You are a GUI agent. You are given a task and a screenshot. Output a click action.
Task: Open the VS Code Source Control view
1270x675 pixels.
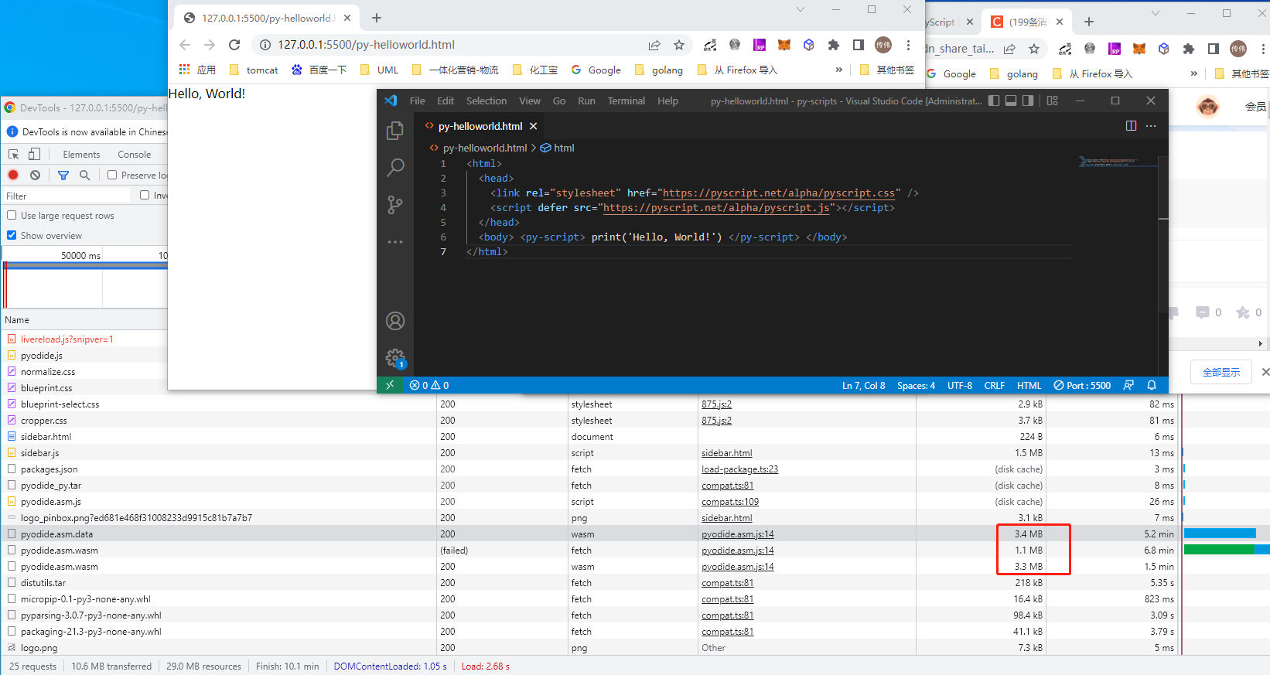tap(395, 204)
